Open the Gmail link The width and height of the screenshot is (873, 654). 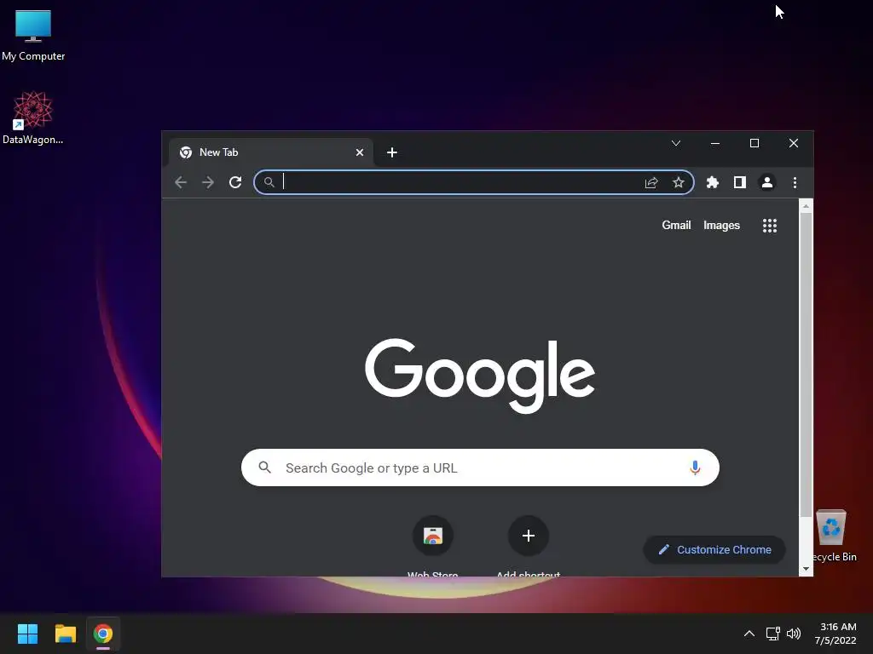tap(676, 225)
